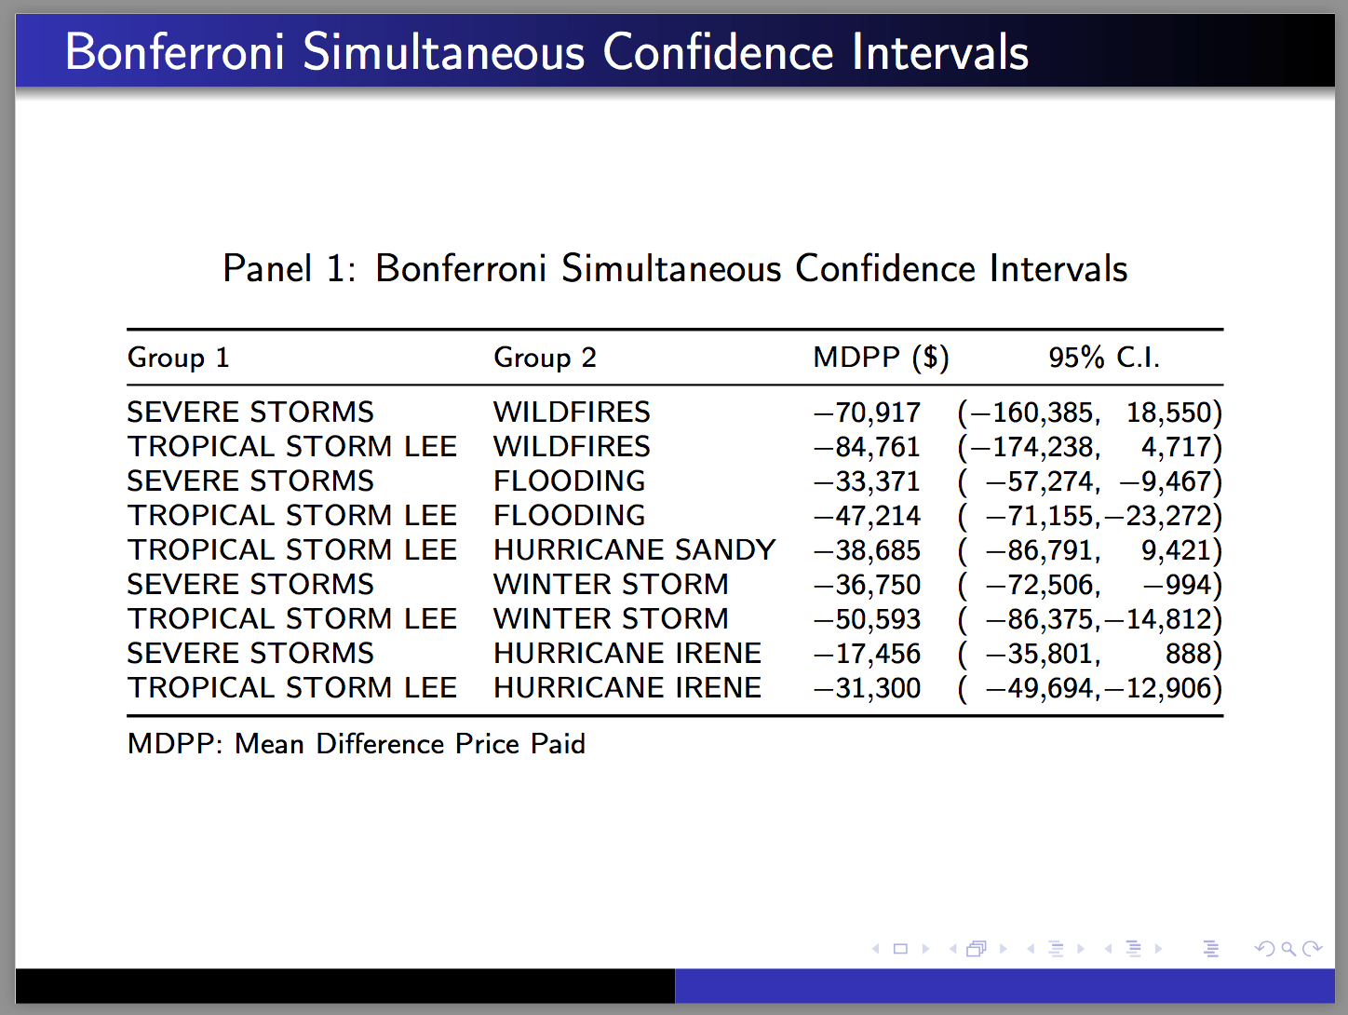Image resolution: width=1348 pixels, height=1015 pixels.
Task: Click the HURRICANE SANDY cell
Action: (x=635, y=549)
